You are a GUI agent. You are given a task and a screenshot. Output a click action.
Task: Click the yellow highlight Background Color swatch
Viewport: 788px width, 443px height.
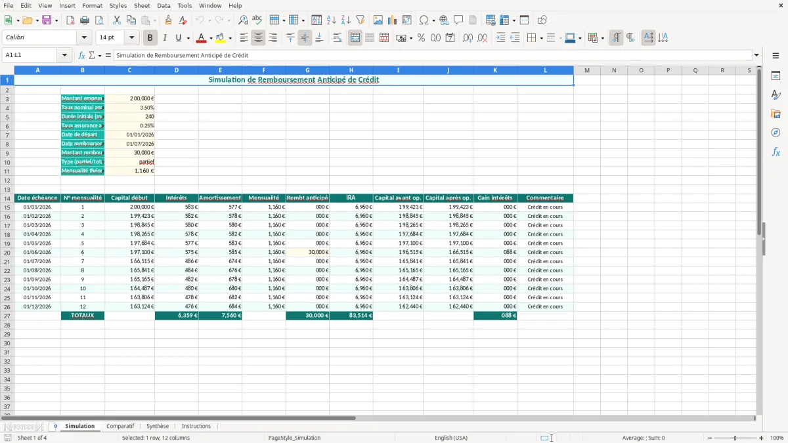pyautogui.click(x=220, y=38)
